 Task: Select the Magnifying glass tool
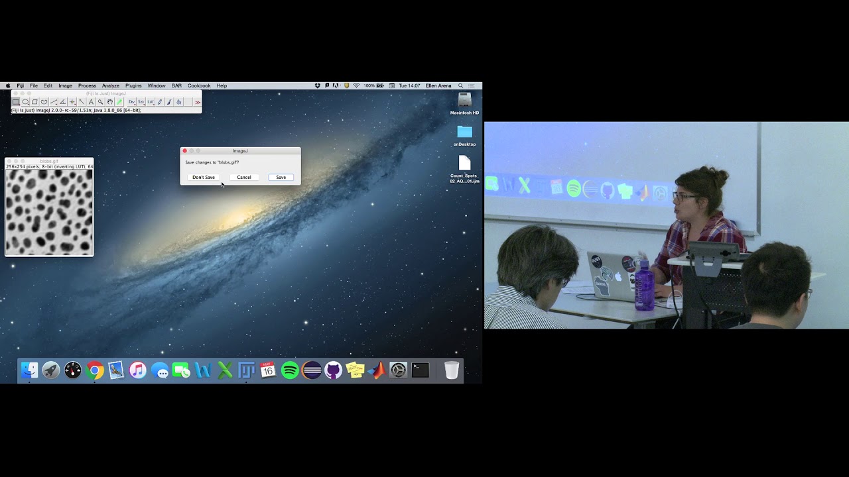(x=100, y=102)
